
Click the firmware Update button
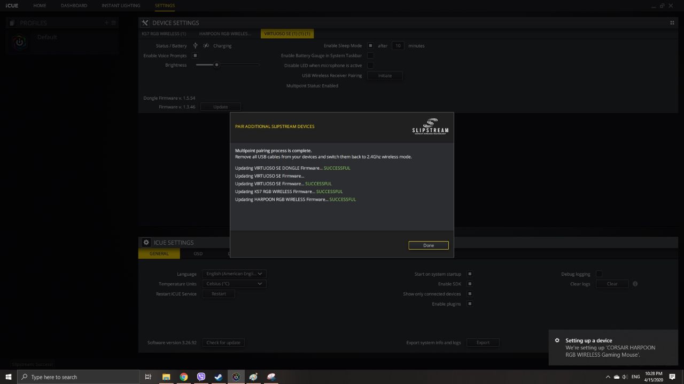click(x=221, y=107)
